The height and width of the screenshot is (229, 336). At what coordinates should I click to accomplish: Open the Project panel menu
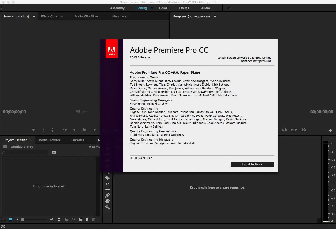31,140
